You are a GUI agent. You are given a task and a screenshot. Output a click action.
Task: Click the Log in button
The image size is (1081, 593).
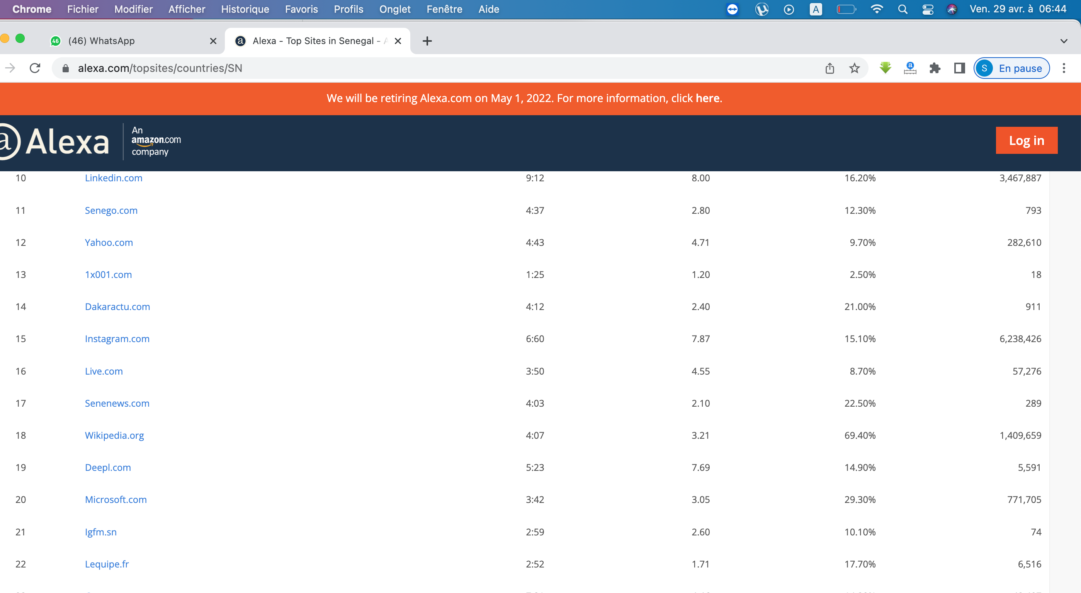1026,140
